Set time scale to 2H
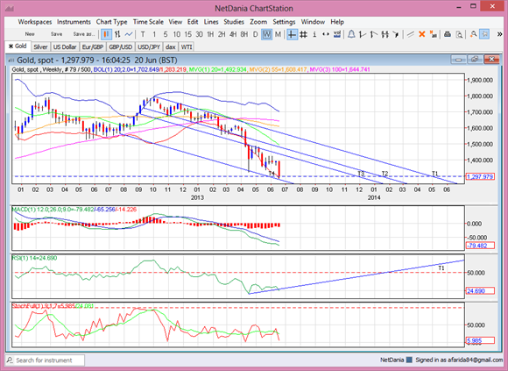508x371 pixels. [x=222, y=34]
